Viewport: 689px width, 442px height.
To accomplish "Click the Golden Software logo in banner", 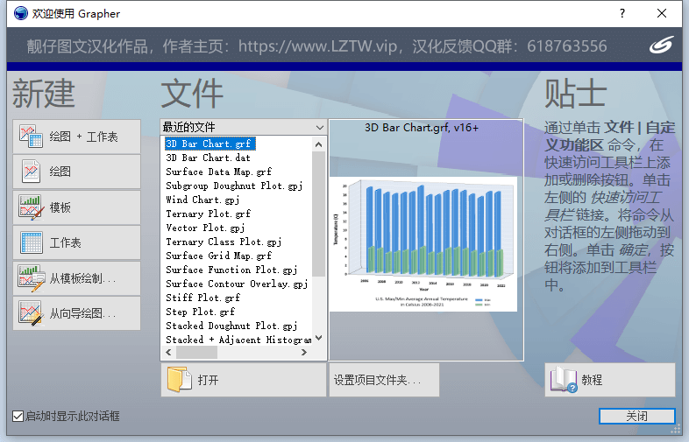I will 661,46.
